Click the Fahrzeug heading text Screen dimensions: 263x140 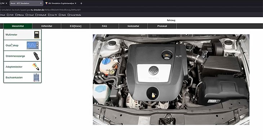[171, 20]
